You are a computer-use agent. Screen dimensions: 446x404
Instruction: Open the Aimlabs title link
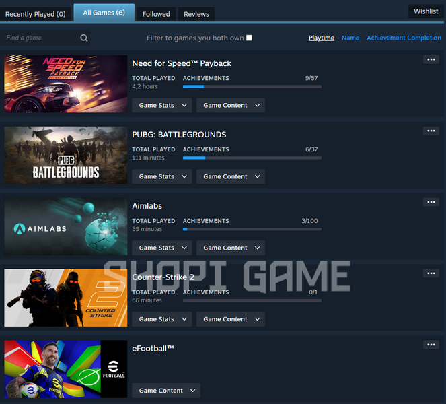pyautogui.click(x=147, y=206)
